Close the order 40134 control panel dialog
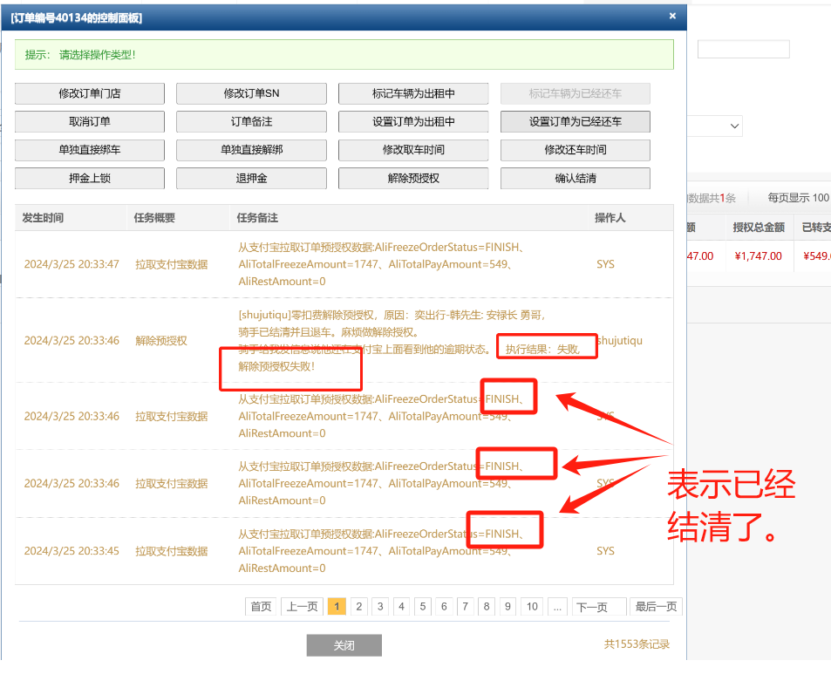The height and width of the screenshot is (674, 831). (672, 16)
